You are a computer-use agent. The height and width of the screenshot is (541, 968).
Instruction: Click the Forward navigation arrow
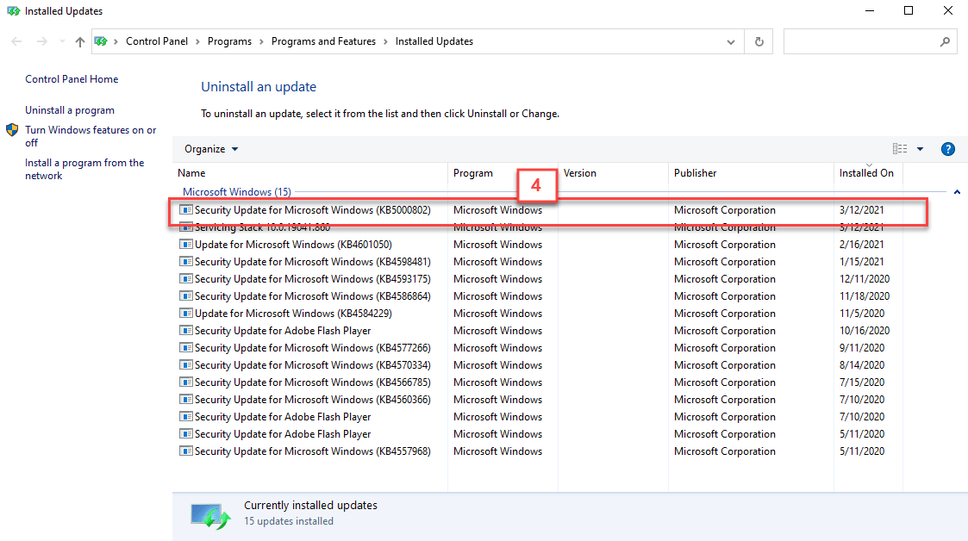tap(41, 41)
